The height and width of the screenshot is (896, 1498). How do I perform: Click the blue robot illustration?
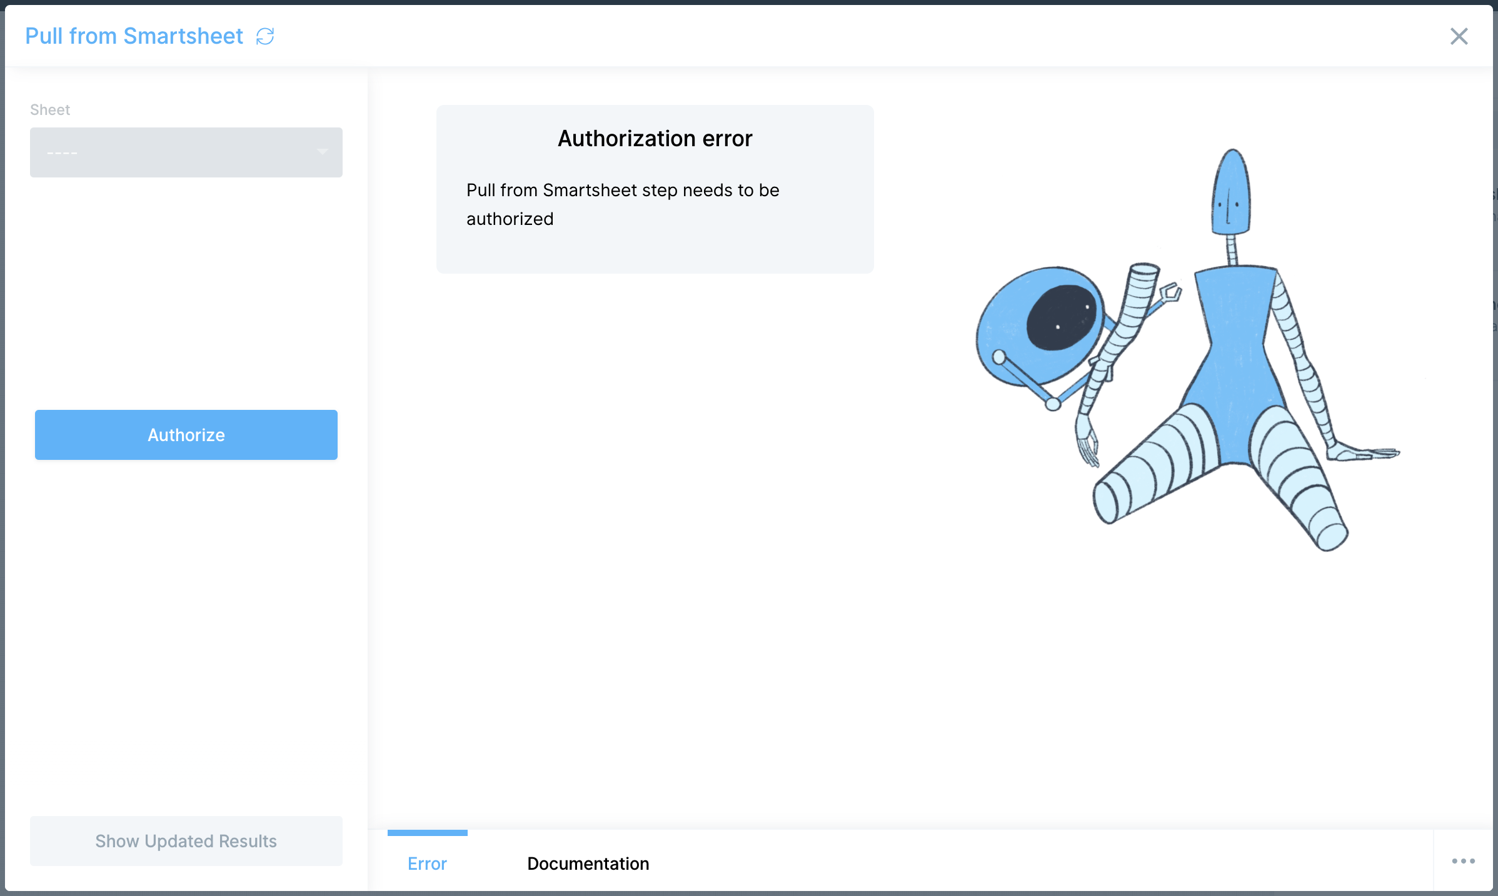pos(1188,350)
